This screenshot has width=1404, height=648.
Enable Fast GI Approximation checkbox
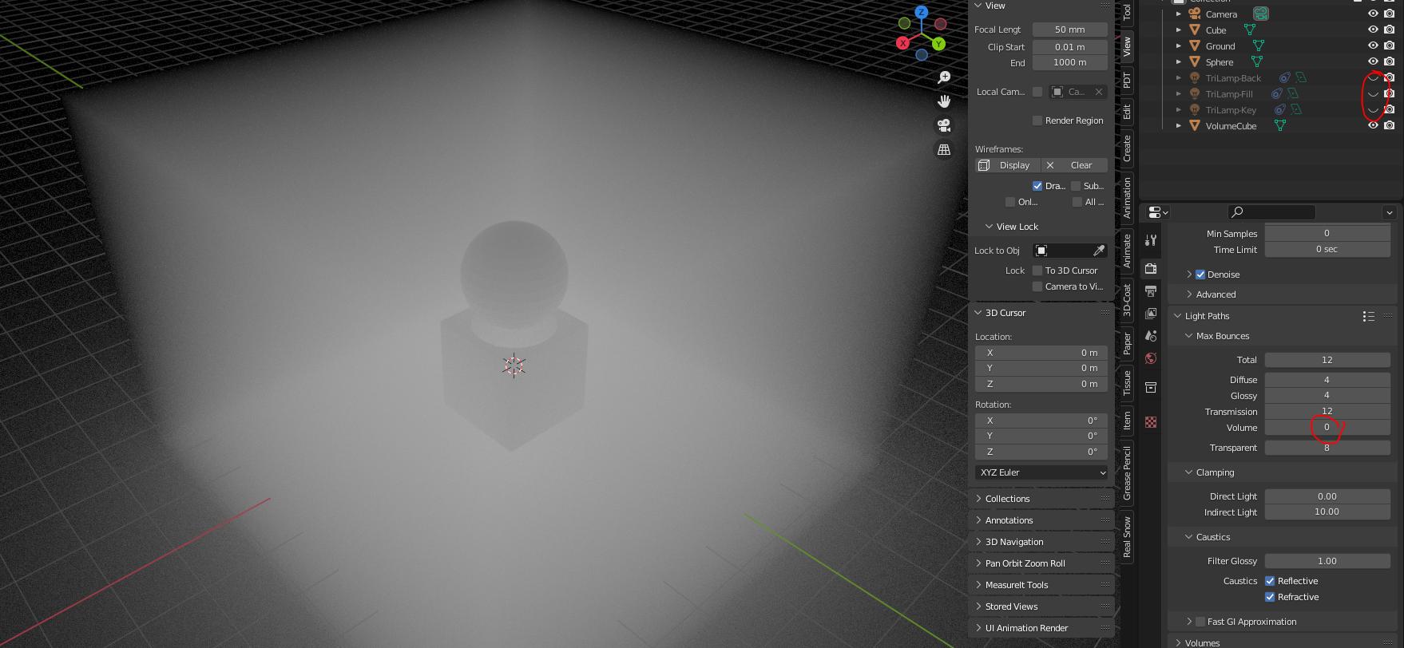point(1200,622)
